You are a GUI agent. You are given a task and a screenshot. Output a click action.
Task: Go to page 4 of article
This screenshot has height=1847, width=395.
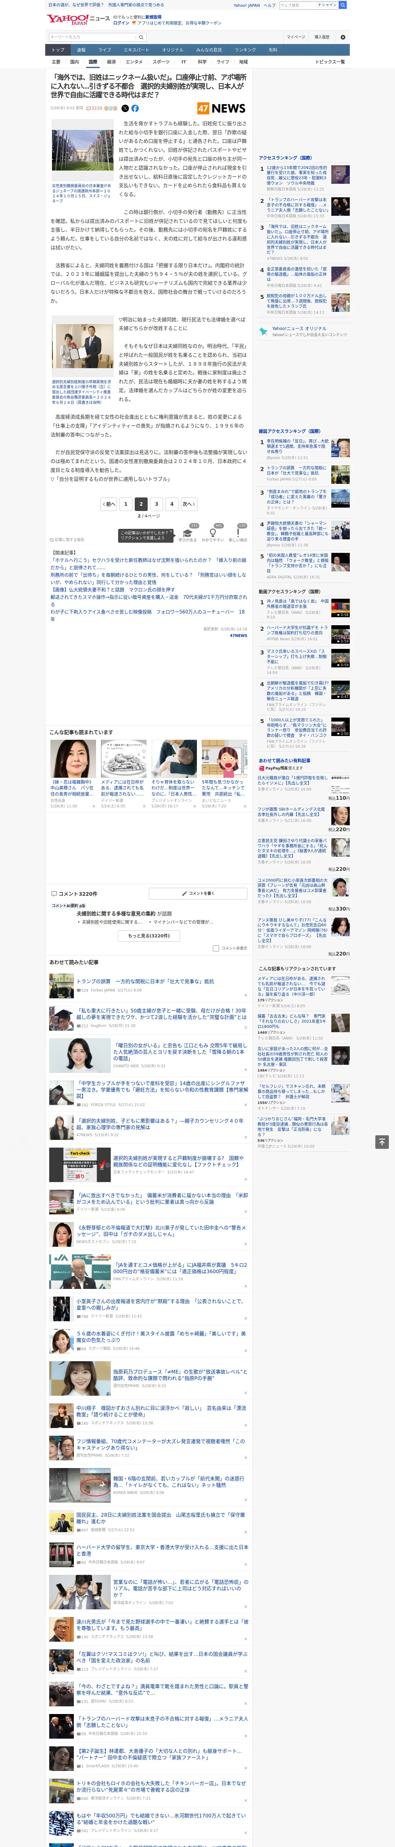(171, 504)
